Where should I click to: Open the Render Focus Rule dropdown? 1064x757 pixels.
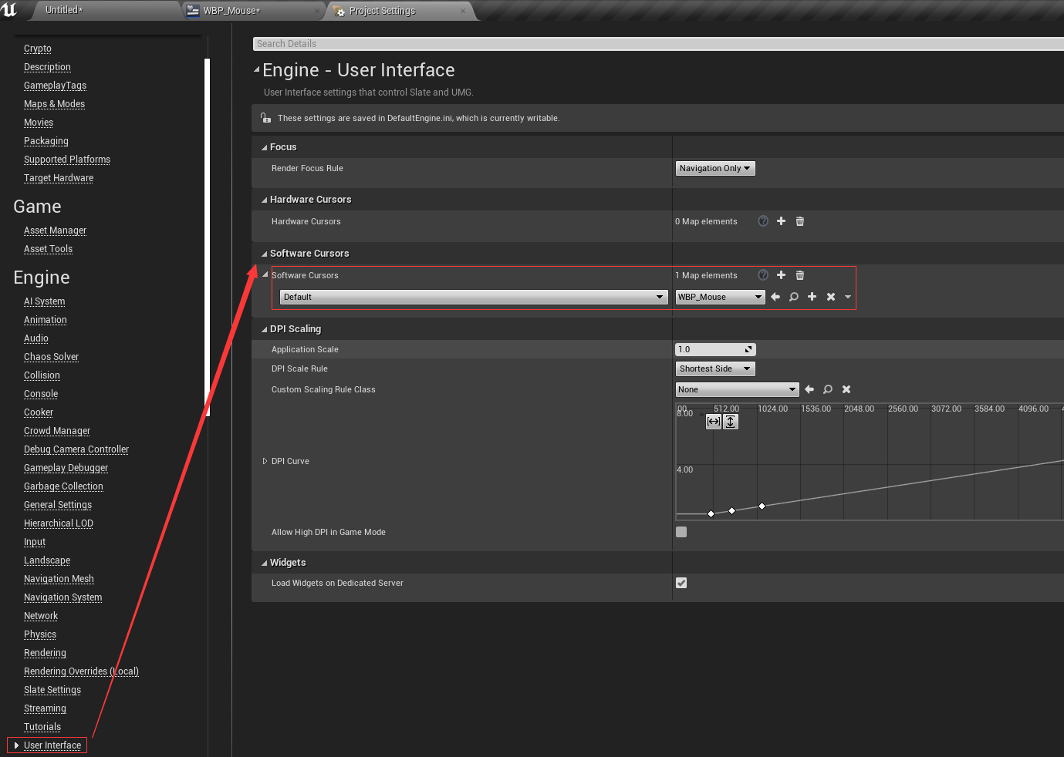[714, 167]
